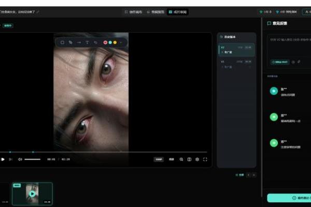Image resolution: width=311 pixels, height=207 pixels.
Task: Select the rectangle annotation tool
Action: click(x=62, y=42)
